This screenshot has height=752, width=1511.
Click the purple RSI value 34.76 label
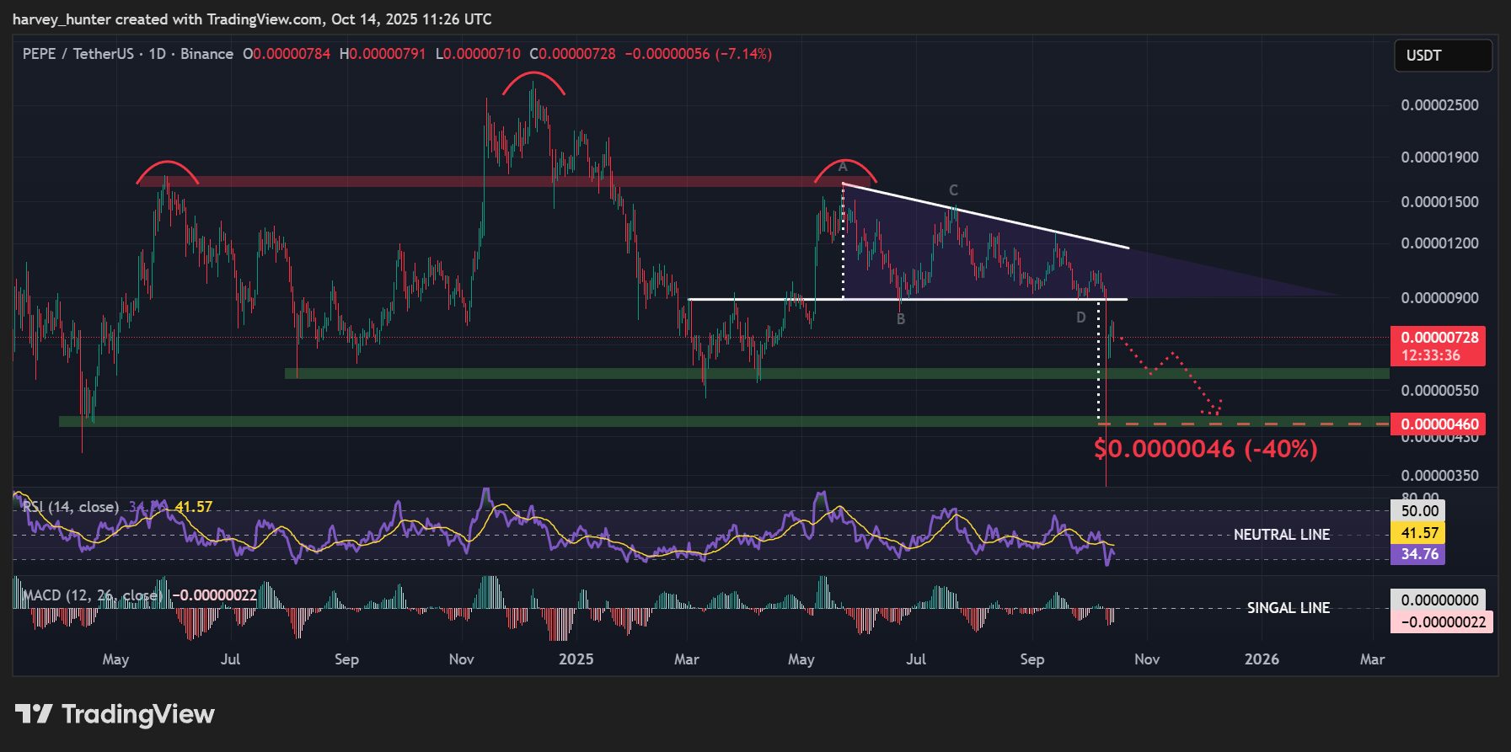[1417, 554]
